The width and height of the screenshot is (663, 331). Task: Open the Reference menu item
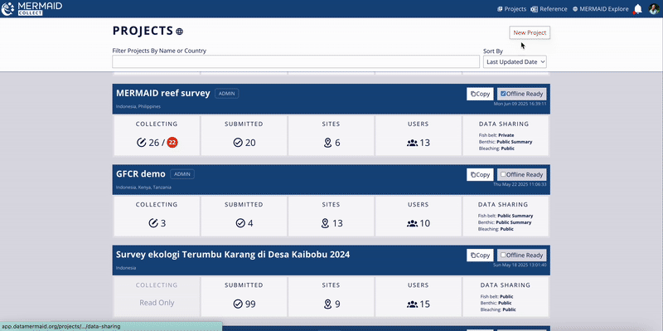(549, 9)
